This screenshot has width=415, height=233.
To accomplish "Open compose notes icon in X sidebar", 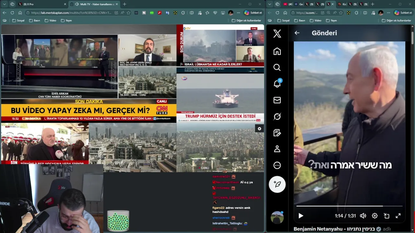I will click(x=277, y=133).
